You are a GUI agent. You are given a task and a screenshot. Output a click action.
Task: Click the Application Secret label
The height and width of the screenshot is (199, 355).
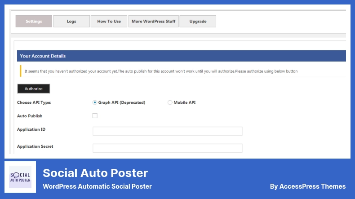point(35,146)
